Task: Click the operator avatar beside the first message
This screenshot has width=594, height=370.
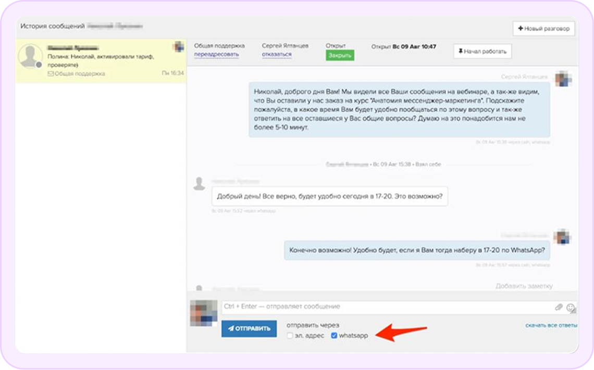Action: pos(563,79)
